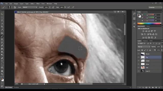Add a Hue/Saturation adjustment
The image size is (163, 91).
tap(142, 34)
